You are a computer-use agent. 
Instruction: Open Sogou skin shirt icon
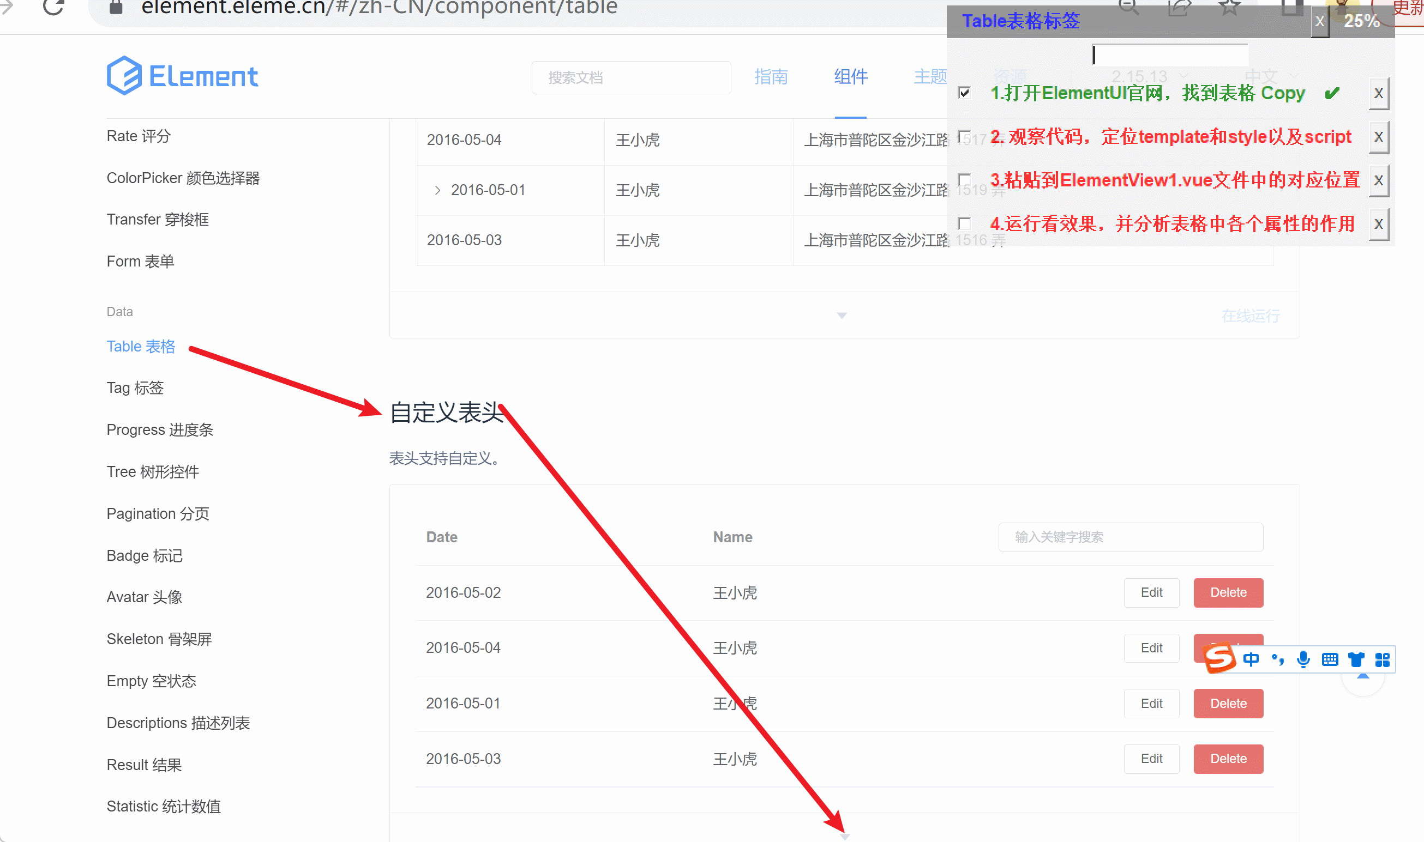1356,659
